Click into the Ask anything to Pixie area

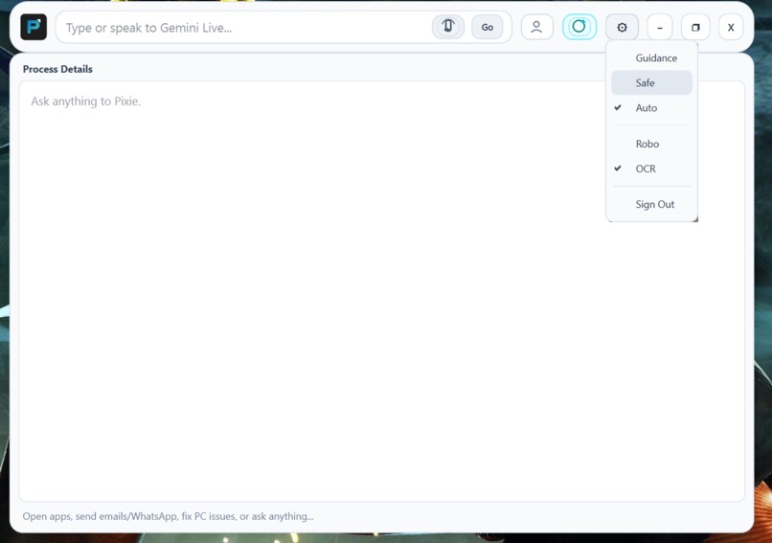pos(381,291)
